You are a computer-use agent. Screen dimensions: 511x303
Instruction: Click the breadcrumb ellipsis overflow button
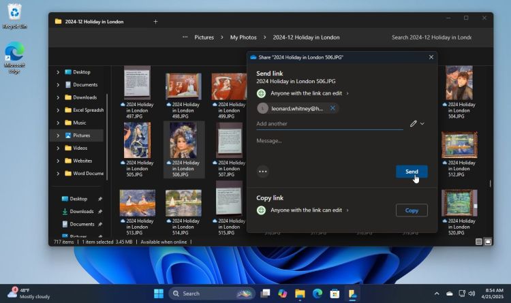point(185,37)
